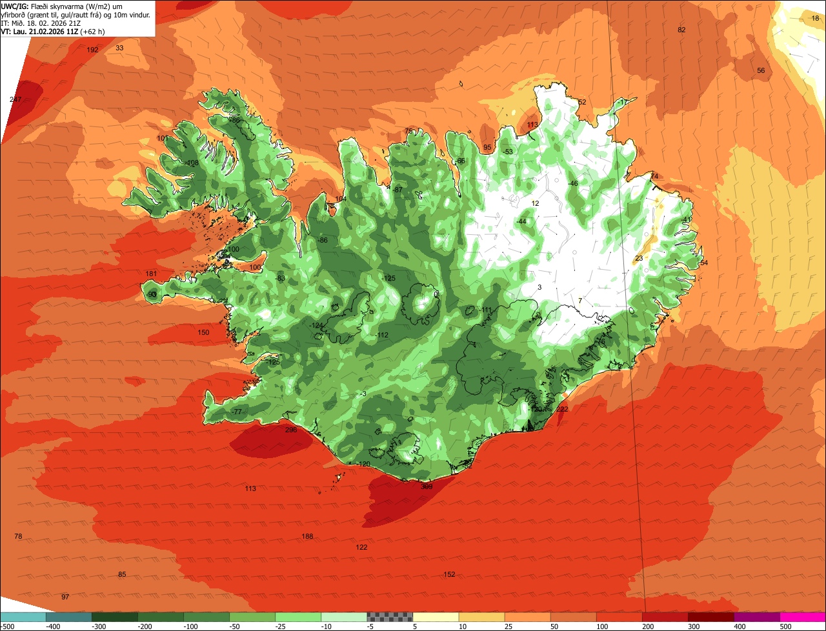Screen dimensions: 826x631
Task: Select the legend label 500
Action: pos(785,626)
